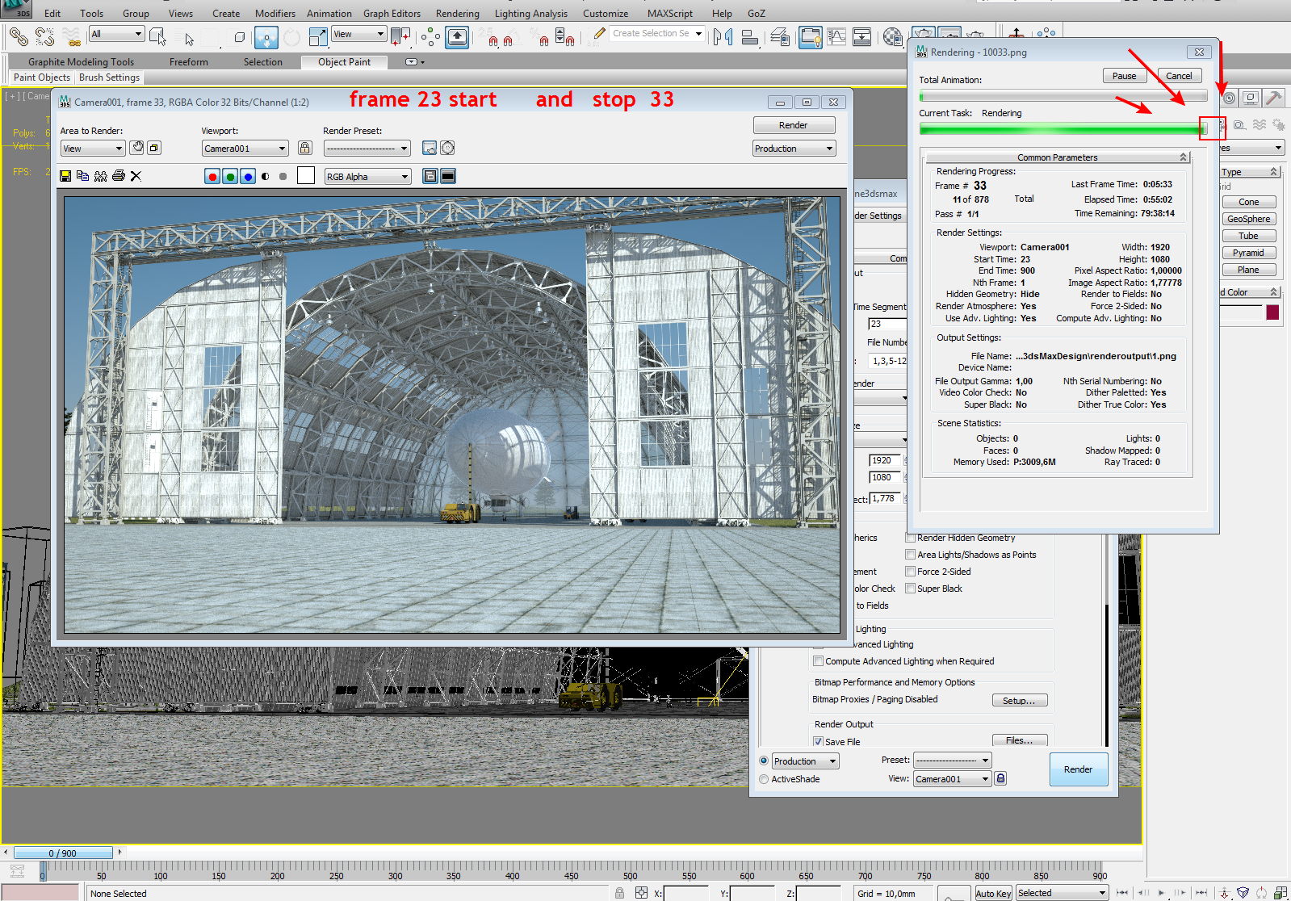Viewport: 1291px width, 901px height.
Task: Click the 0 / 900 time slider
Action: pos(63,853)
